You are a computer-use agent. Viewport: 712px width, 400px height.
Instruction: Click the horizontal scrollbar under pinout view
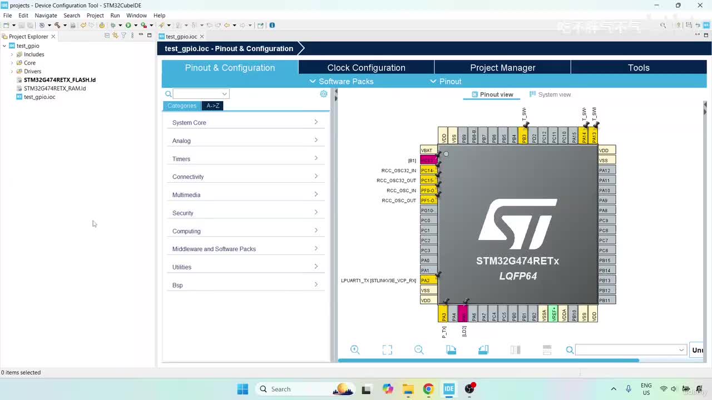[488, 361]
